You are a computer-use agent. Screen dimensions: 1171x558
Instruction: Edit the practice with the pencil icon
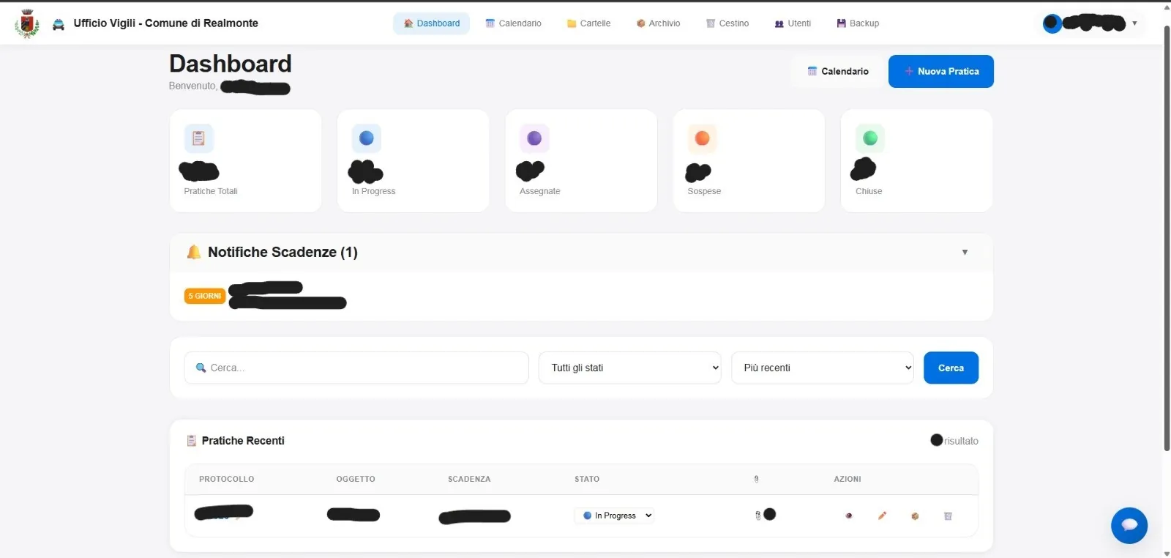click(x=882, y=516)
